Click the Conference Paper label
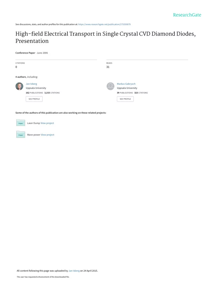 pyautogui.click(x=25, y=53)
